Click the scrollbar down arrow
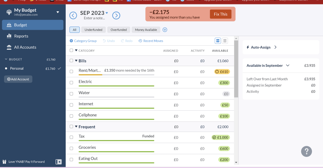Viewport: 323px width, 168px height. point(236,162)
